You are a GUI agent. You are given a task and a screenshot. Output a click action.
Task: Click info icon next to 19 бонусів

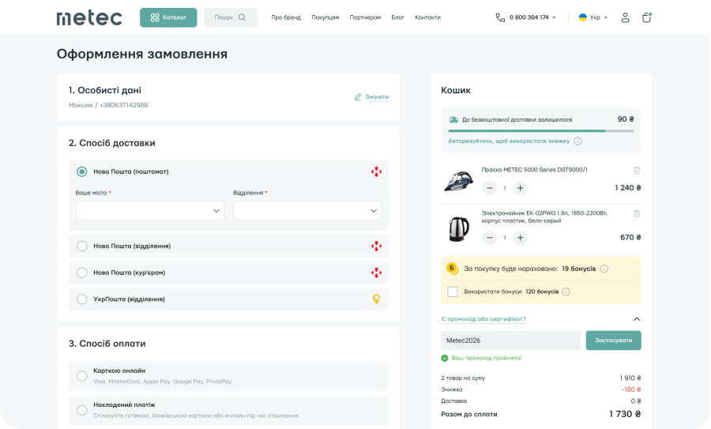[x=604, y=269]
